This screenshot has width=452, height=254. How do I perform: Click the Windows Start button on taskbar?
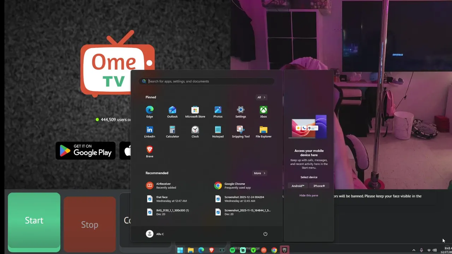tap(180, 250)
